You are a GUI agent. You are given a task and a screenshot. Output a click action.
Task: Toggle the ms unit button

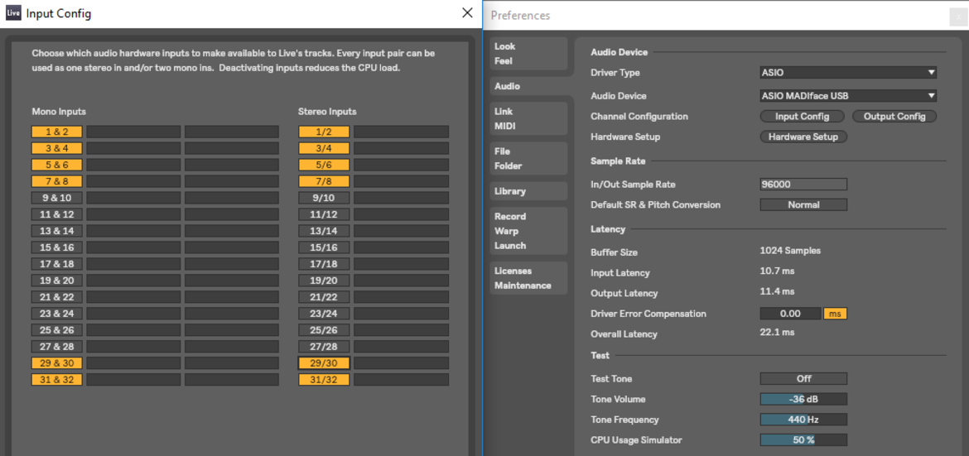click(835, 314)
